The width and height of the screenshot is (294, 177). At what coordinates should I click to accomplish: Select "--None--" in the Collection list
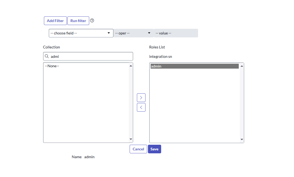52,66
